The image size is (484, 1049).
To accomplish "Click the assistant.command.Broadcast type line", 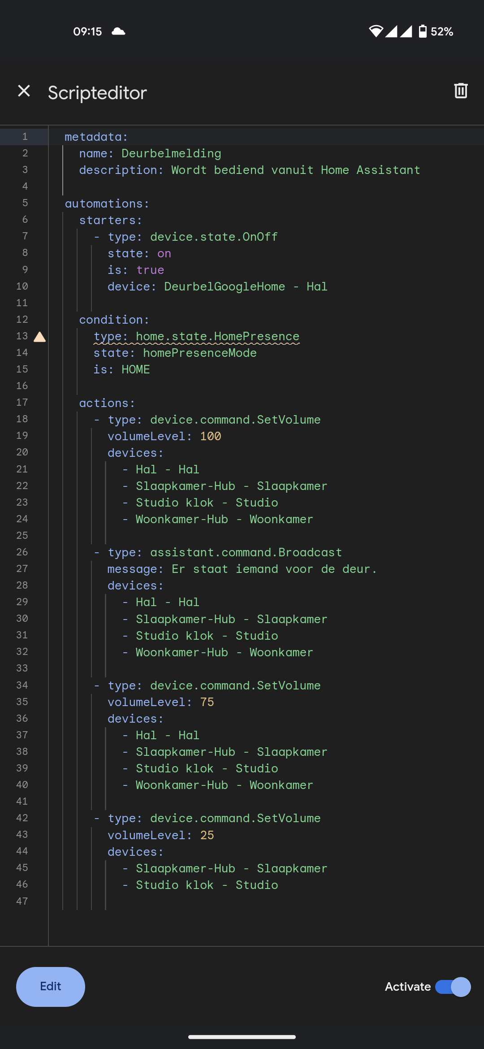I will point(246,552).
